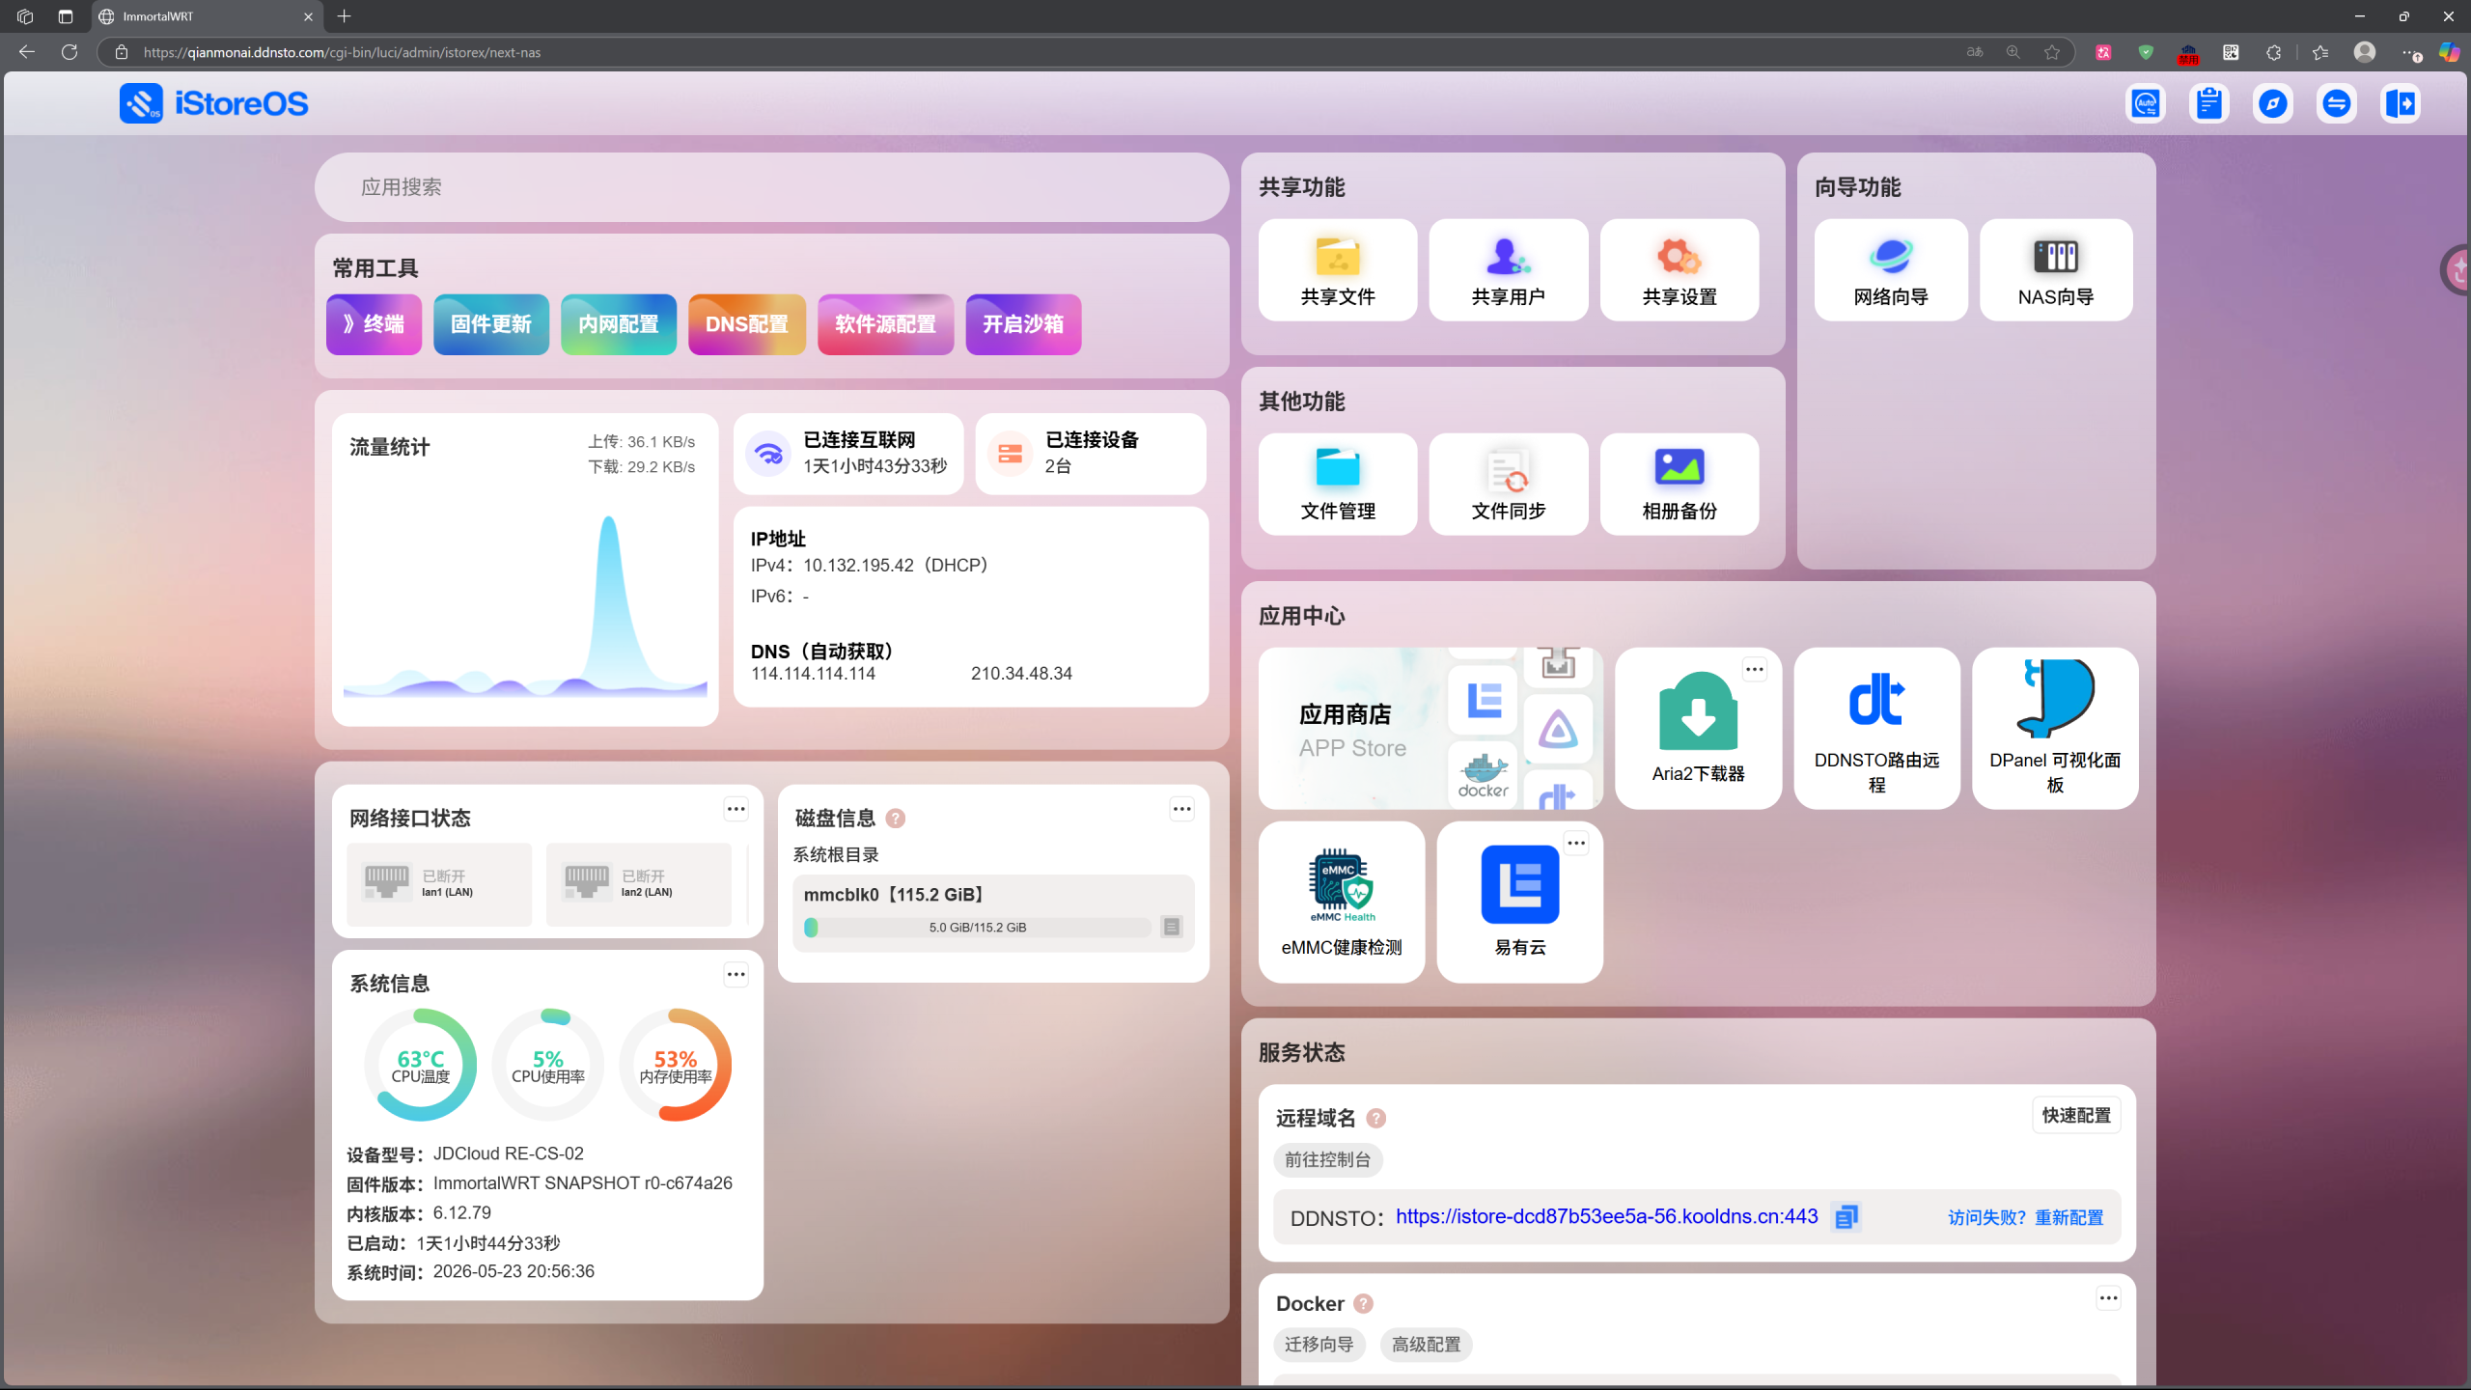Screen dimensions: 2471x1390
Task: Click the 已连接互联网 status card
Action: click(x=848, y=454)
